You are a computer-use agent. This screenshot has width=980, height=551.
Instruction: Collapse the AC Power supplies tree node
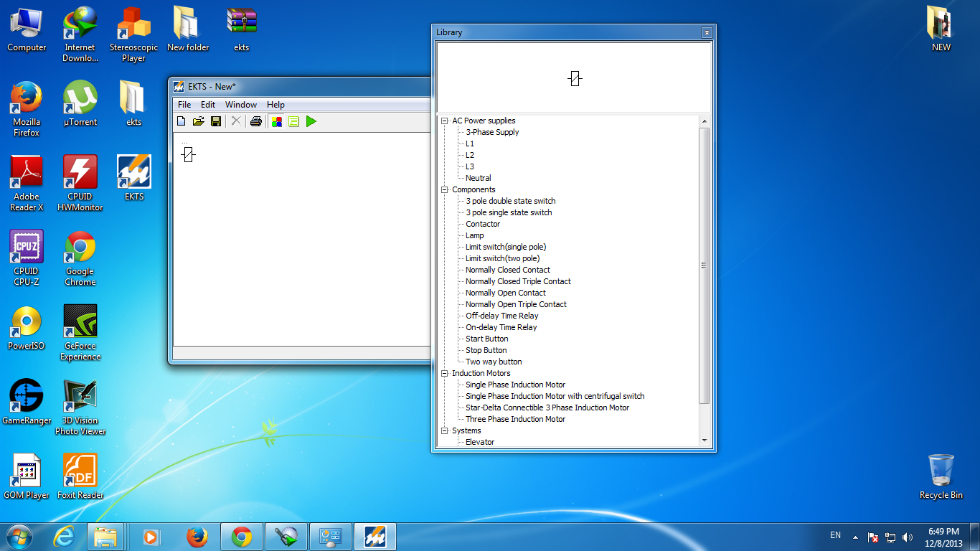[x=445, y=121]
